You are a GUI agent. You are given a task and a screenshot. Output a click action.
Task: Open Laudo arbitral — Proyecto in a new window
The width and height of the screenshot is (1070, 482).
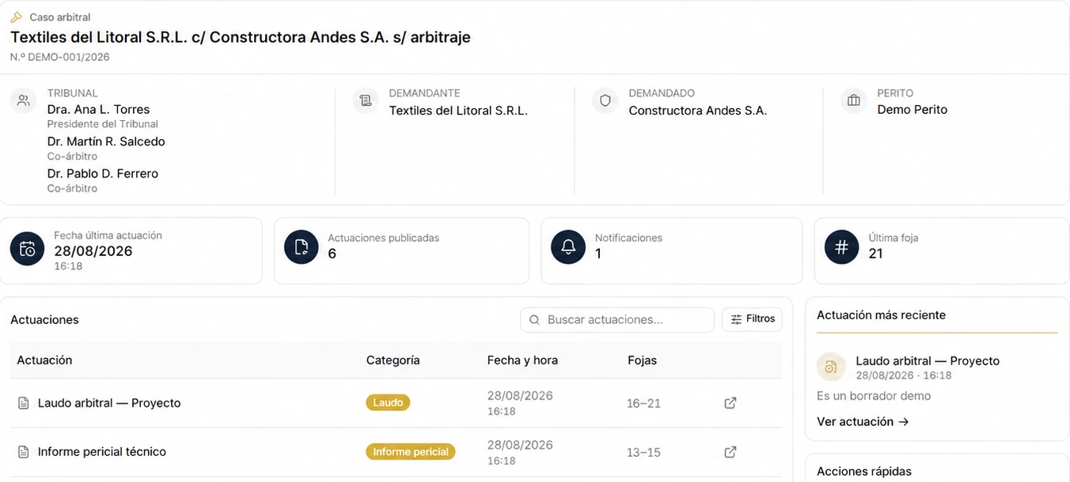click(x=730, y=403)
